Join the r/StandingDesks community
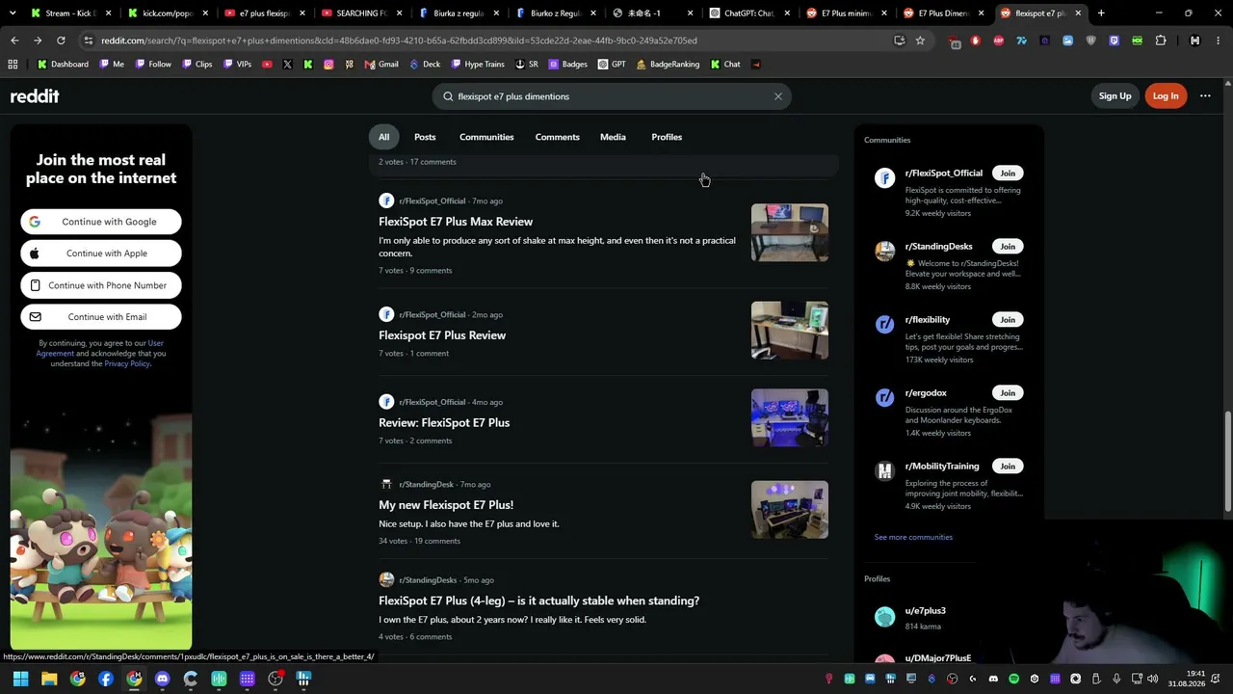The image size is (1233, 694). tap(1008, 247)
